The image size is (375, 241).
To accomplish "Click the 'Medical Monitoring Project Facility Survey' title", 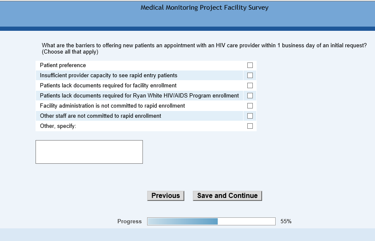I will point(205,8).
